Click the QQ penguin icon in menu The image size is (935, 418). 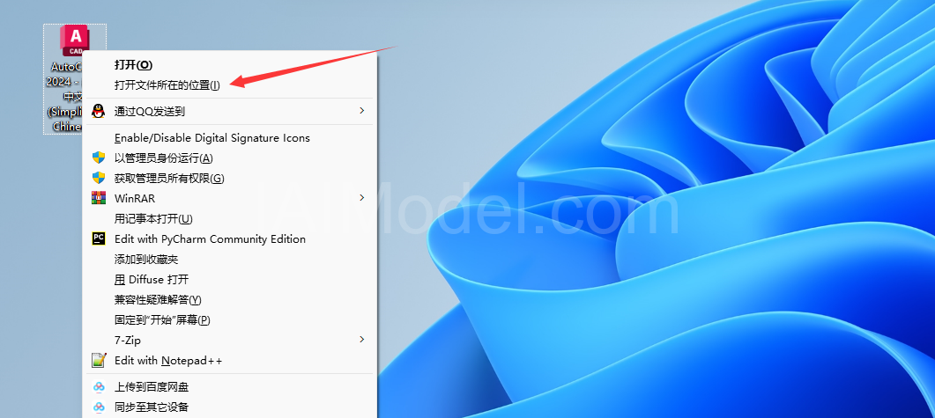click(x=99, y=111)
